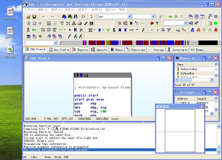Open the 帮助 menu
This screenshot has height=160, width=222.
tap(122, 9)
